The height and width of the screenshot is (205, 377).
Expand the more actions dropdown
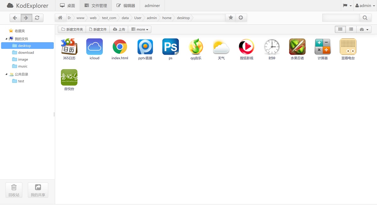140,29
